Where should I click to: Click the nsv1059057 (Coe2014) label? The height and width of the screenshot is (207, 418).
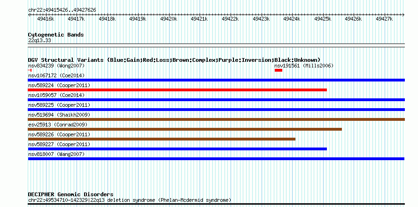click(x=56, y=95)
